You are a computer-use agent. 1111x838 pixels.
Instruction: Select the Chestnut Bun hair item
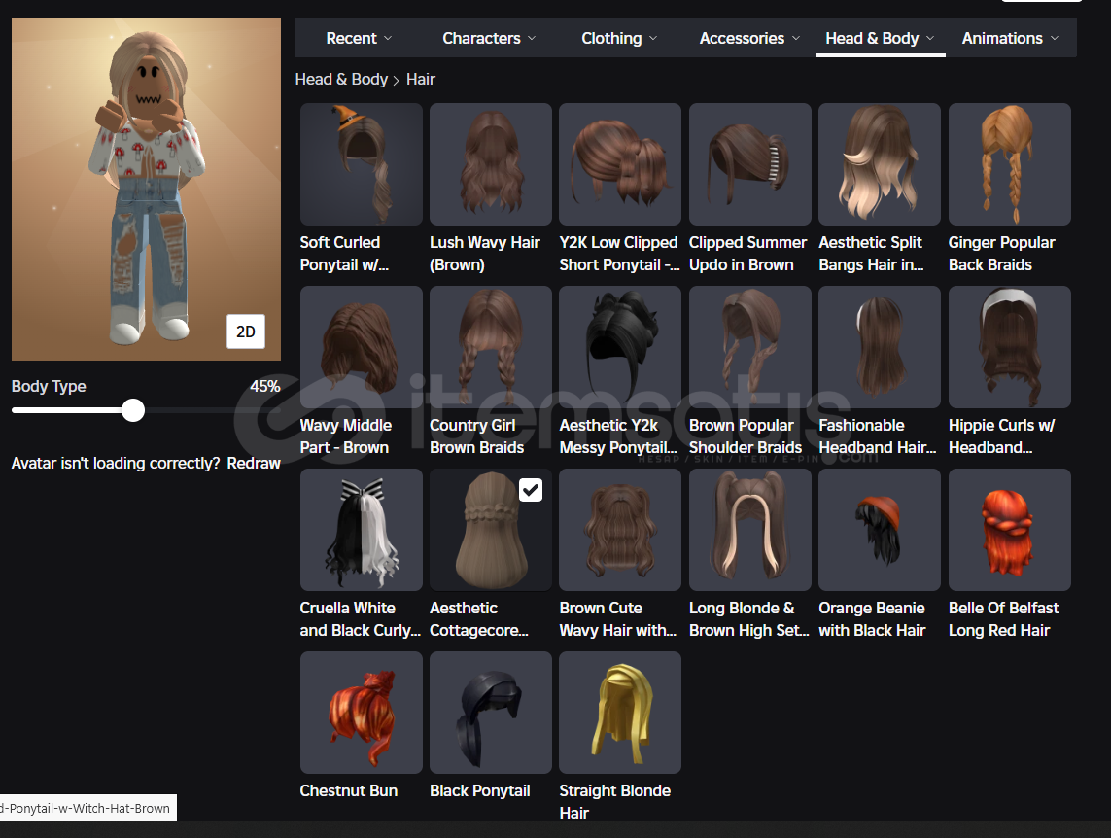361,713
